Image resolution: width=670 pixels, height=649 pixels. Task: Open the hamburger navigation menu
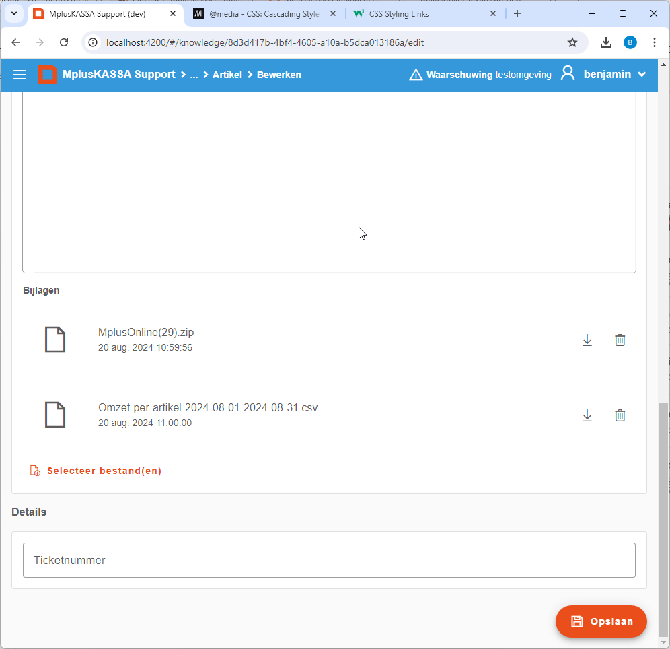pos(20,75)
